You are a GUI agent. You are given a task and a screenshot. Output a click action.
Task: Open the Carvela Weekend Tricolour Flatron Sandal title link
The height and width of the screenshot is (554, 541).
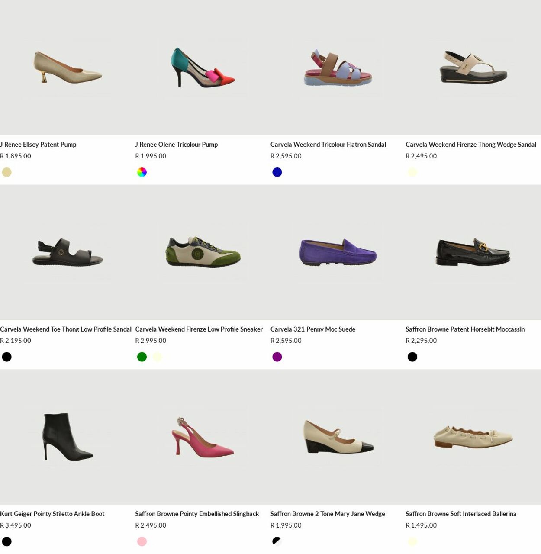328,145
